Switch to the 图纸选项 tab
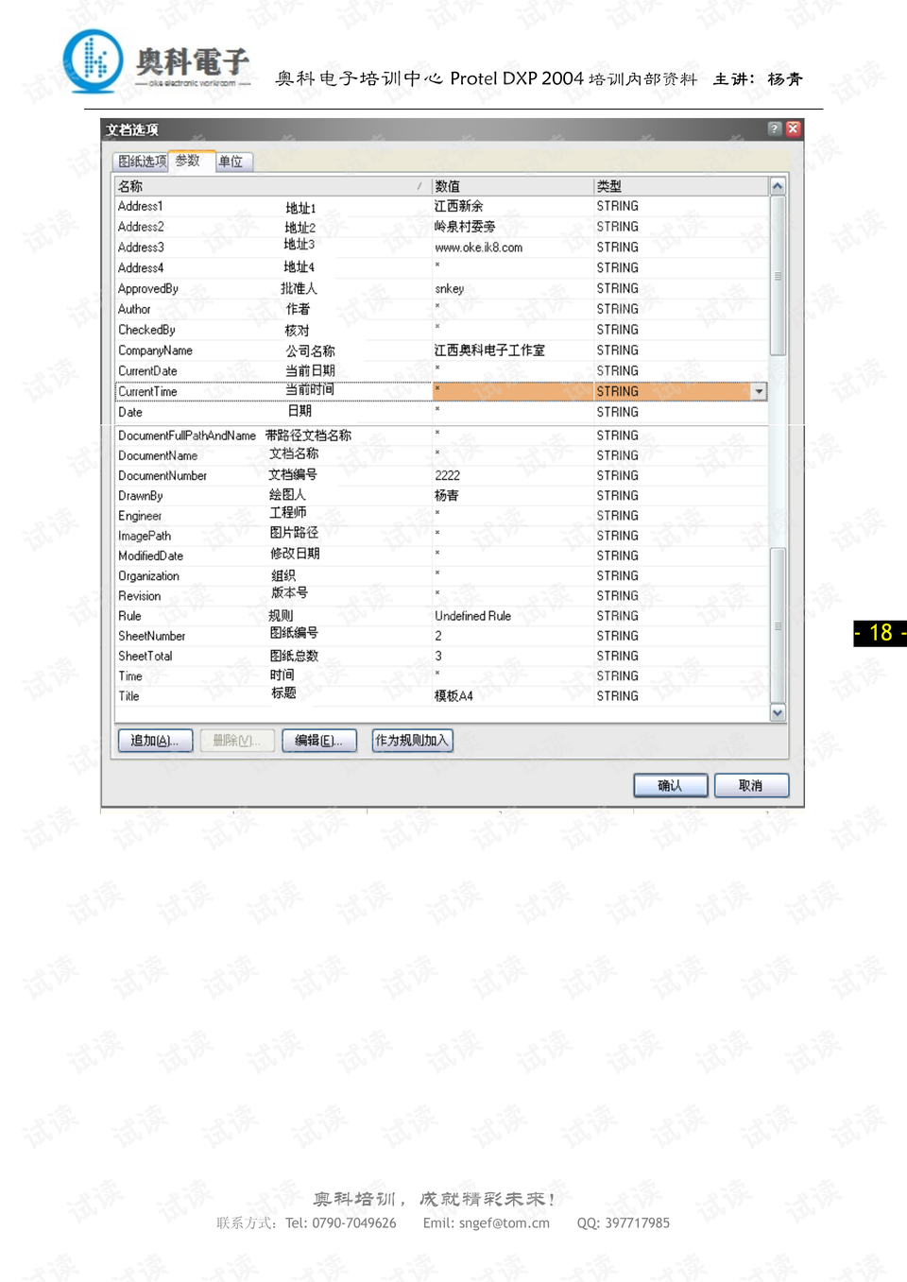907x1282 pixels. 140,161
